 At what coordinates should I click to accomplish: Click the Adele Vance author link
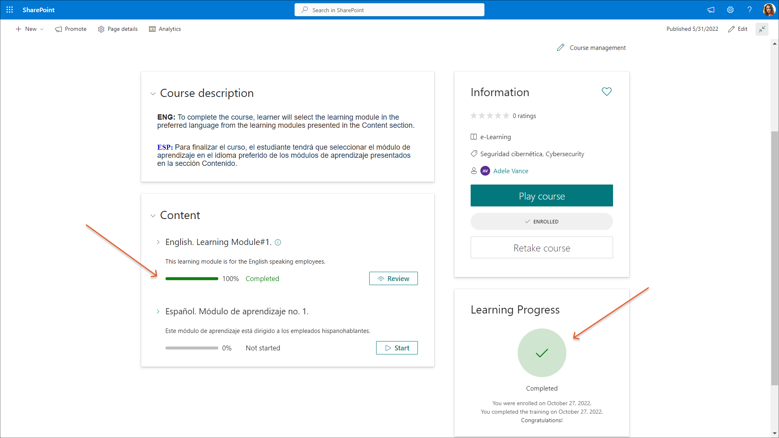point(510,171)
